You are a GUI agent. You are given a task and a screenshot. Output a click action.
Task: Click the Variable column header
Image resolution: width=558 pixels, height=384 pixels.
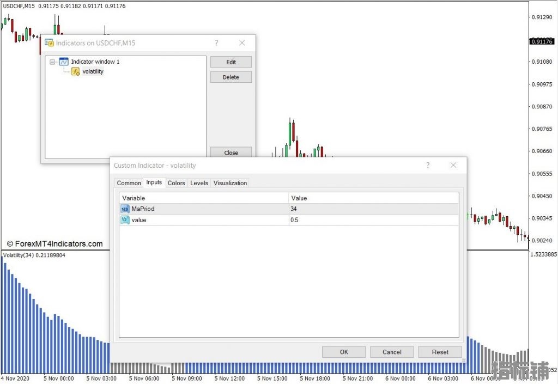pyautogui.click(x=204, y=198)
